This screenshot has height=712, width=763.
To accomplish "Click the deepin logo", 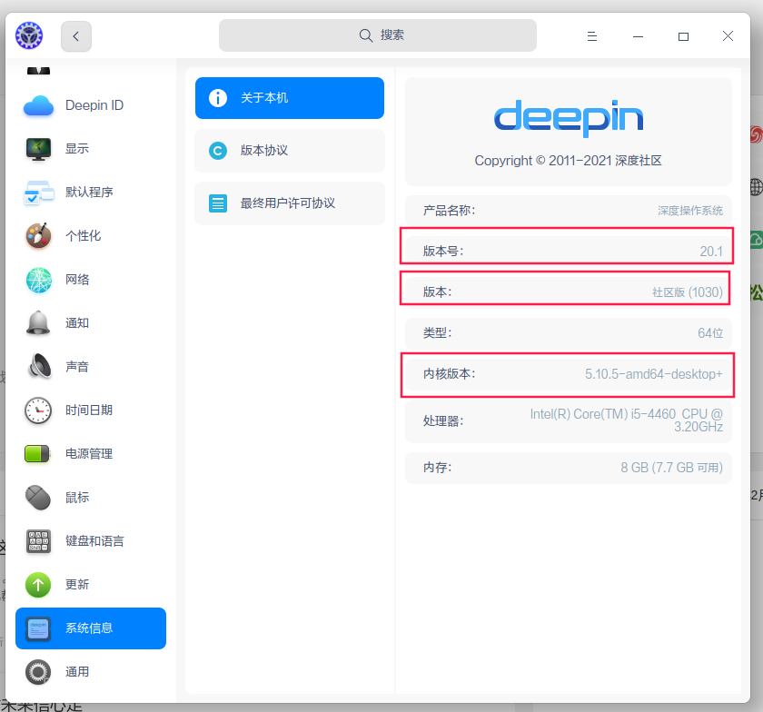I will (569, 118).
